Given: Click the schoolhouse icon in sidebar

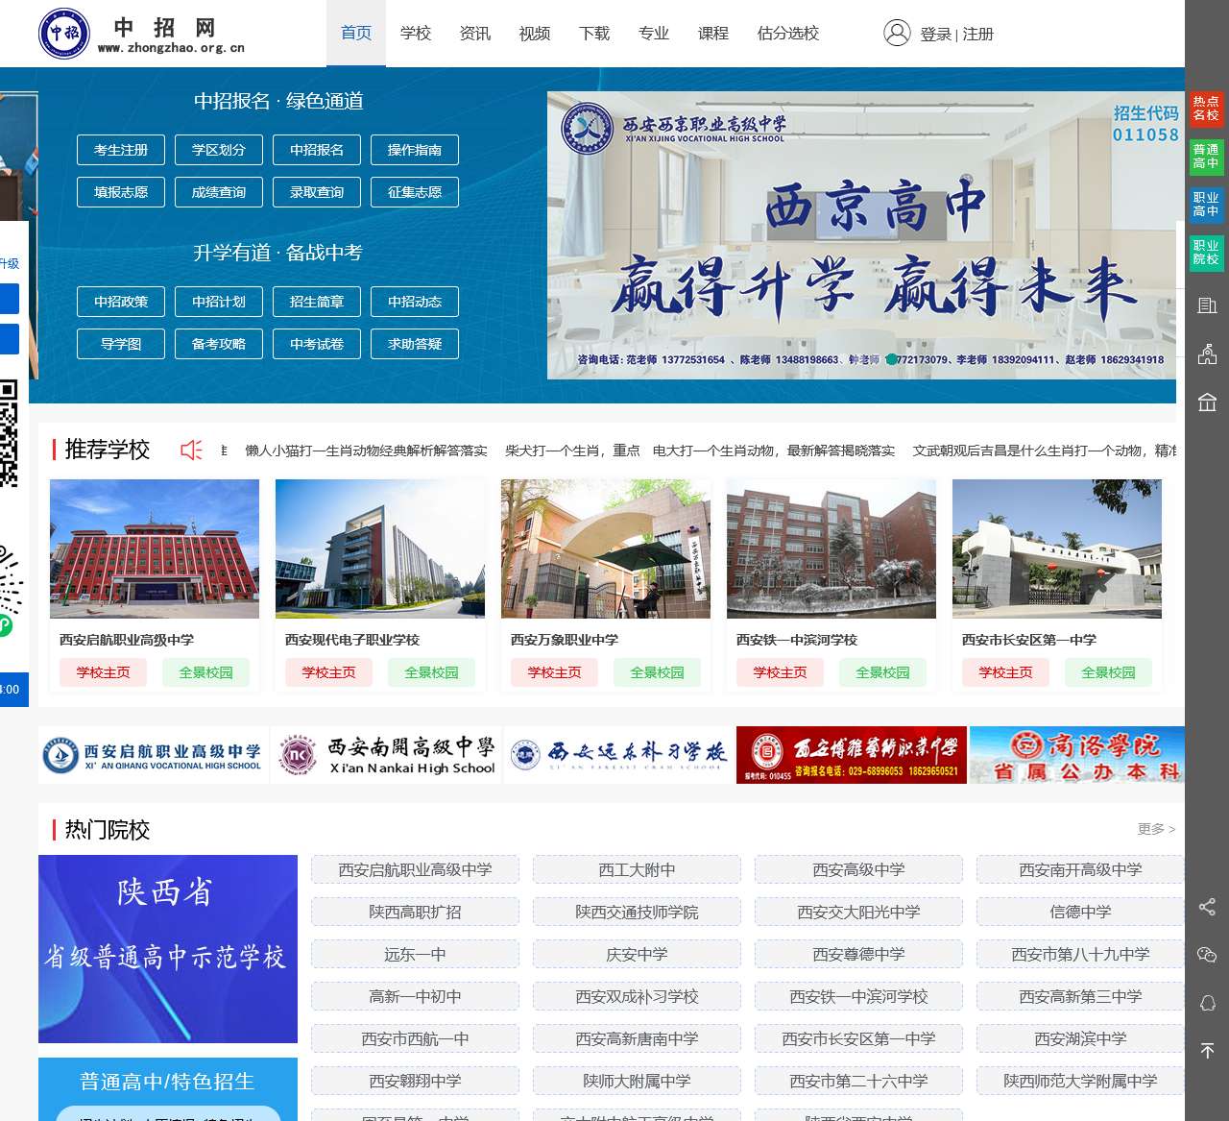Looking at the screenshot, I should point(1207,353).
